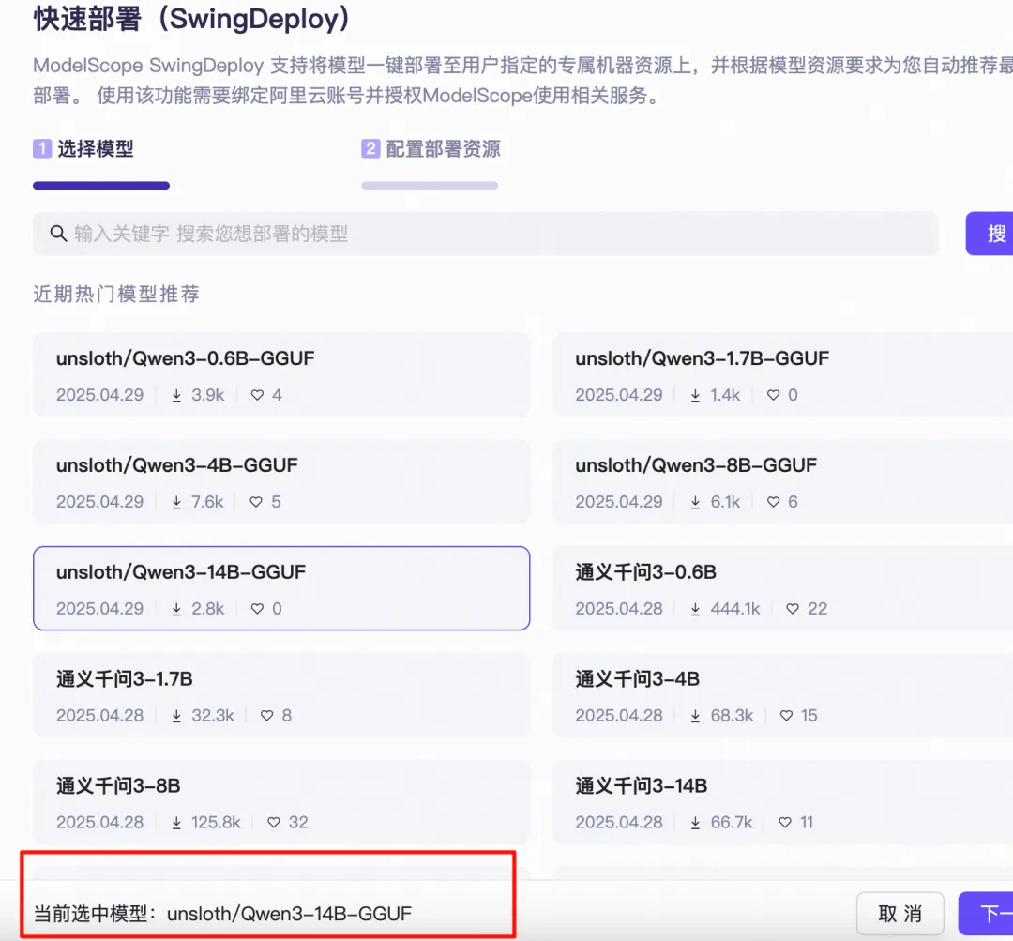Viewport: 1013px width, 941px height.
Task: Switch to step 2 配置部署资源 tab
Action: (x=431, y=149)
